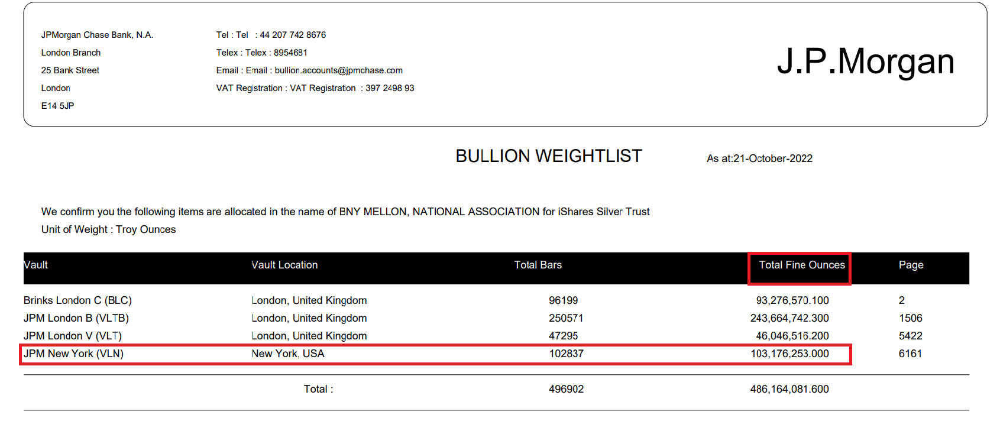This screenshot has height=421, width=1000.
Task: Click the New York, USA vault location
Action: 288,354
